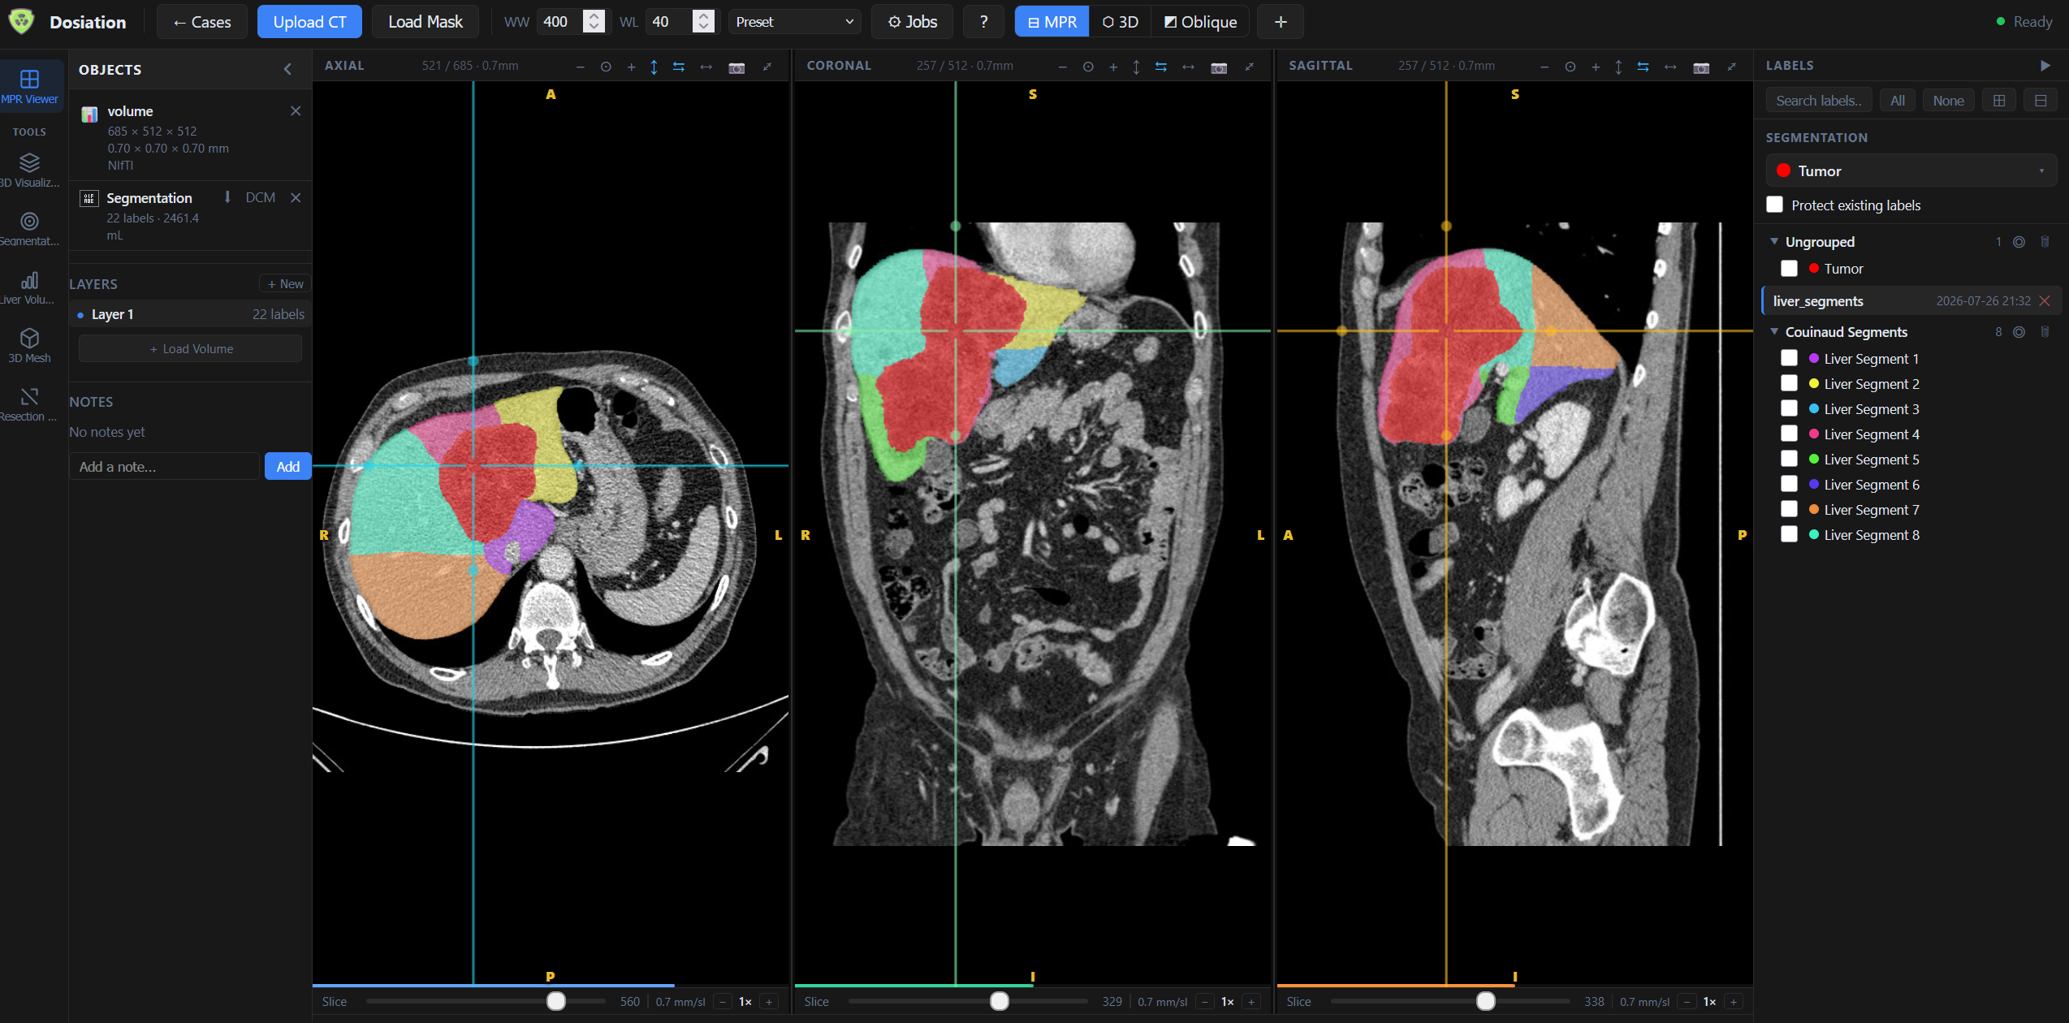Viewport: 2069px width, 1023px height.
Task: Toggle vertical flip arrow in Axial view
Action: 654,67
